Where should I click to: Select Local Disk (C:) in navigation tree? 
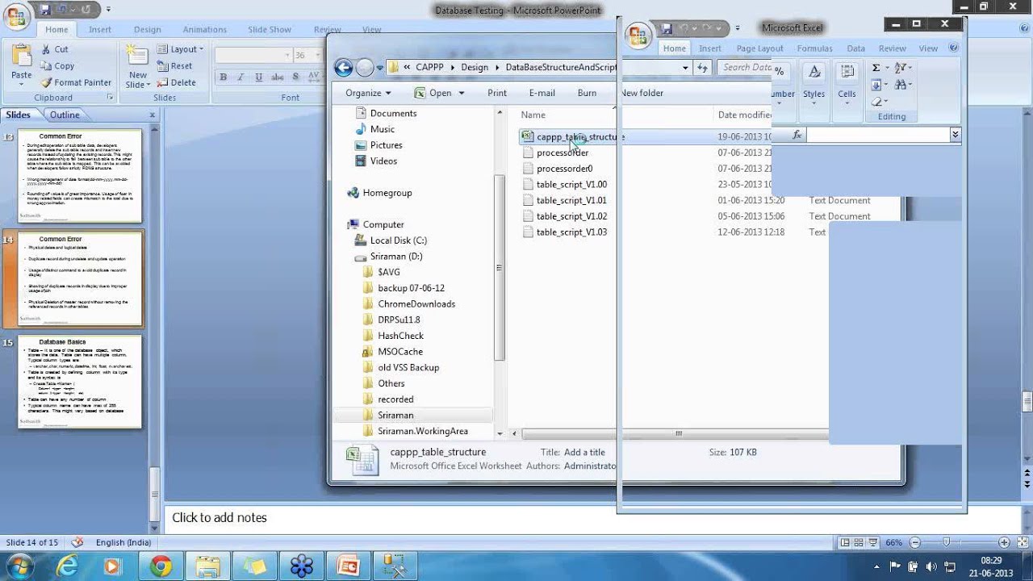coord(398,240)
